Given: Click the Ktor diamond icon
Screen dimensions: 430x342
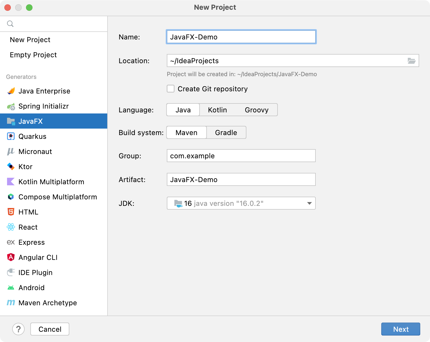Looking at the screenshot, I should [11, 167].
